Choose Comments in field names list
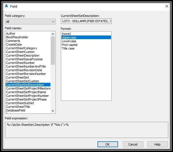173x152 pixels. pyautogui.click(x=28, y=41)
